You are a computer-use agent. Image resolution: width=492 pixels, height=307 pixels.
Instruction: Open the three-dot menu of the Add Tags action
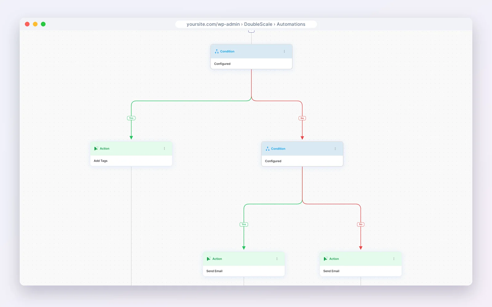coord(165,149)
